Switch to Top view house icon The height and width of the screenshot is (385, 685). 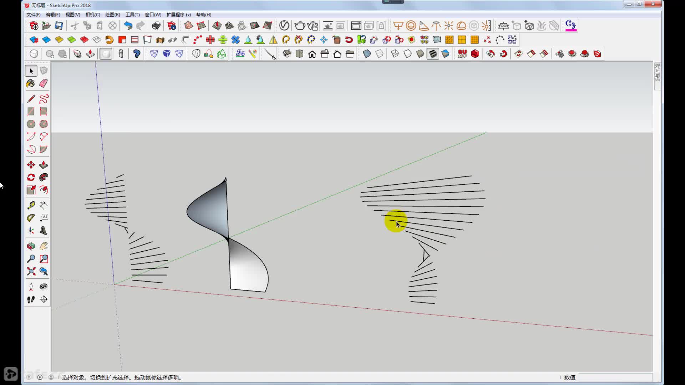point(300,54)
